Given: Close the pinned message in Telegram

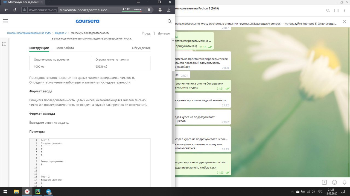Looking at the screenshot, I should click(x=344, y=22).
